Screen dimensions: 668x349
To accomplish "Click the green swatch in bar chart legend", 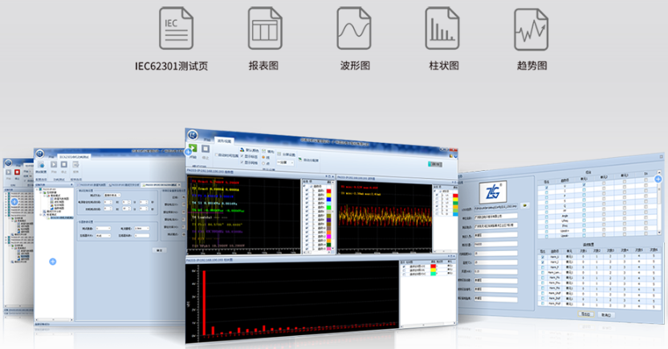I will (434, 274).
